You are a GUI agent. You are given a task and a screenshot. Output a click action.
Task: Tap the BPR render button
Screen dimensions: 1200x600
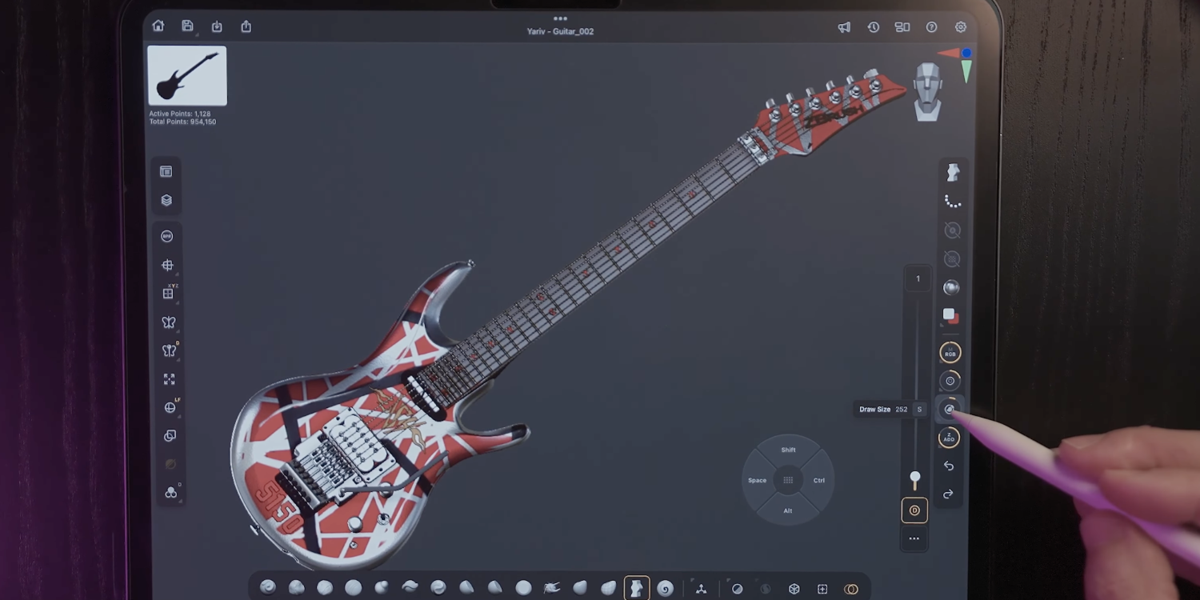(x=167, y=236)
